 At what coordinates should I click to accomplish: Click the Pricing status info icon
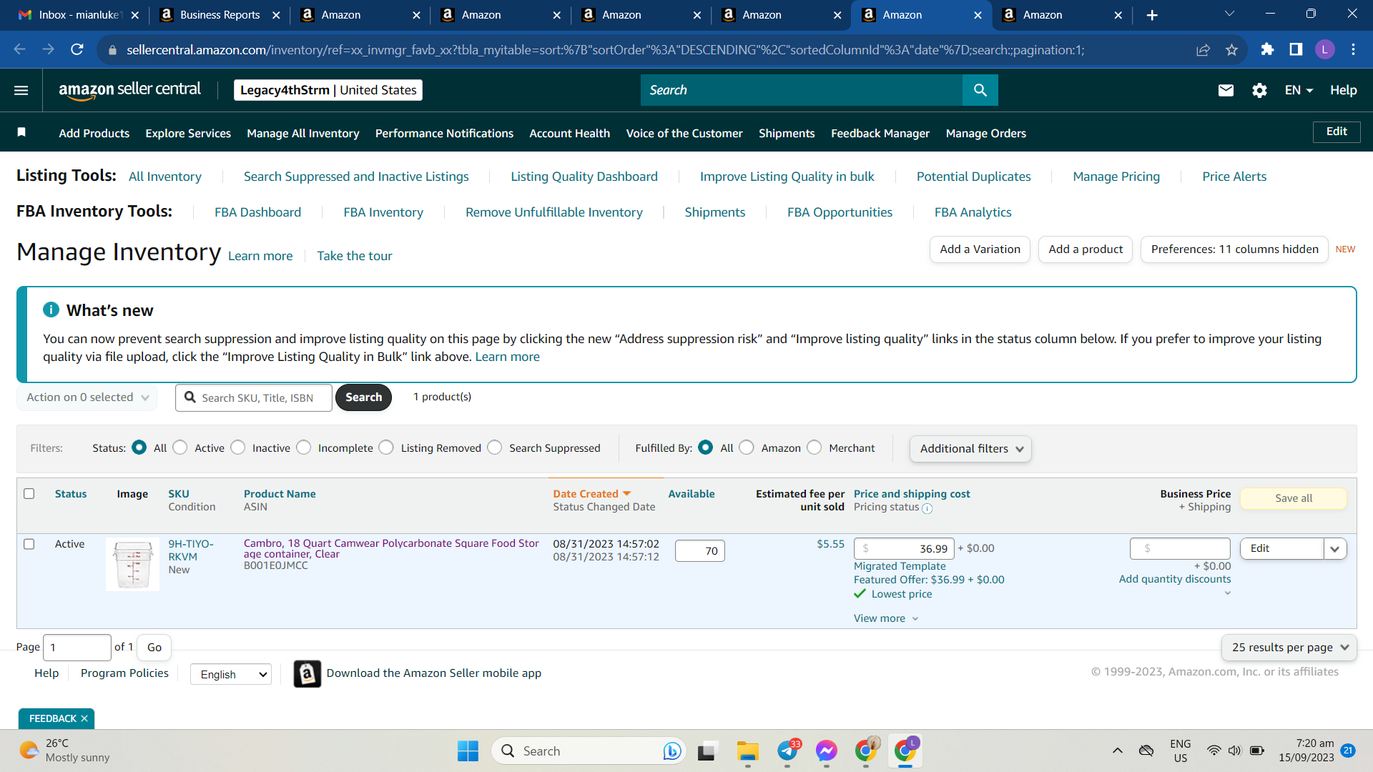pyautogui.click(x=927, y=509)
